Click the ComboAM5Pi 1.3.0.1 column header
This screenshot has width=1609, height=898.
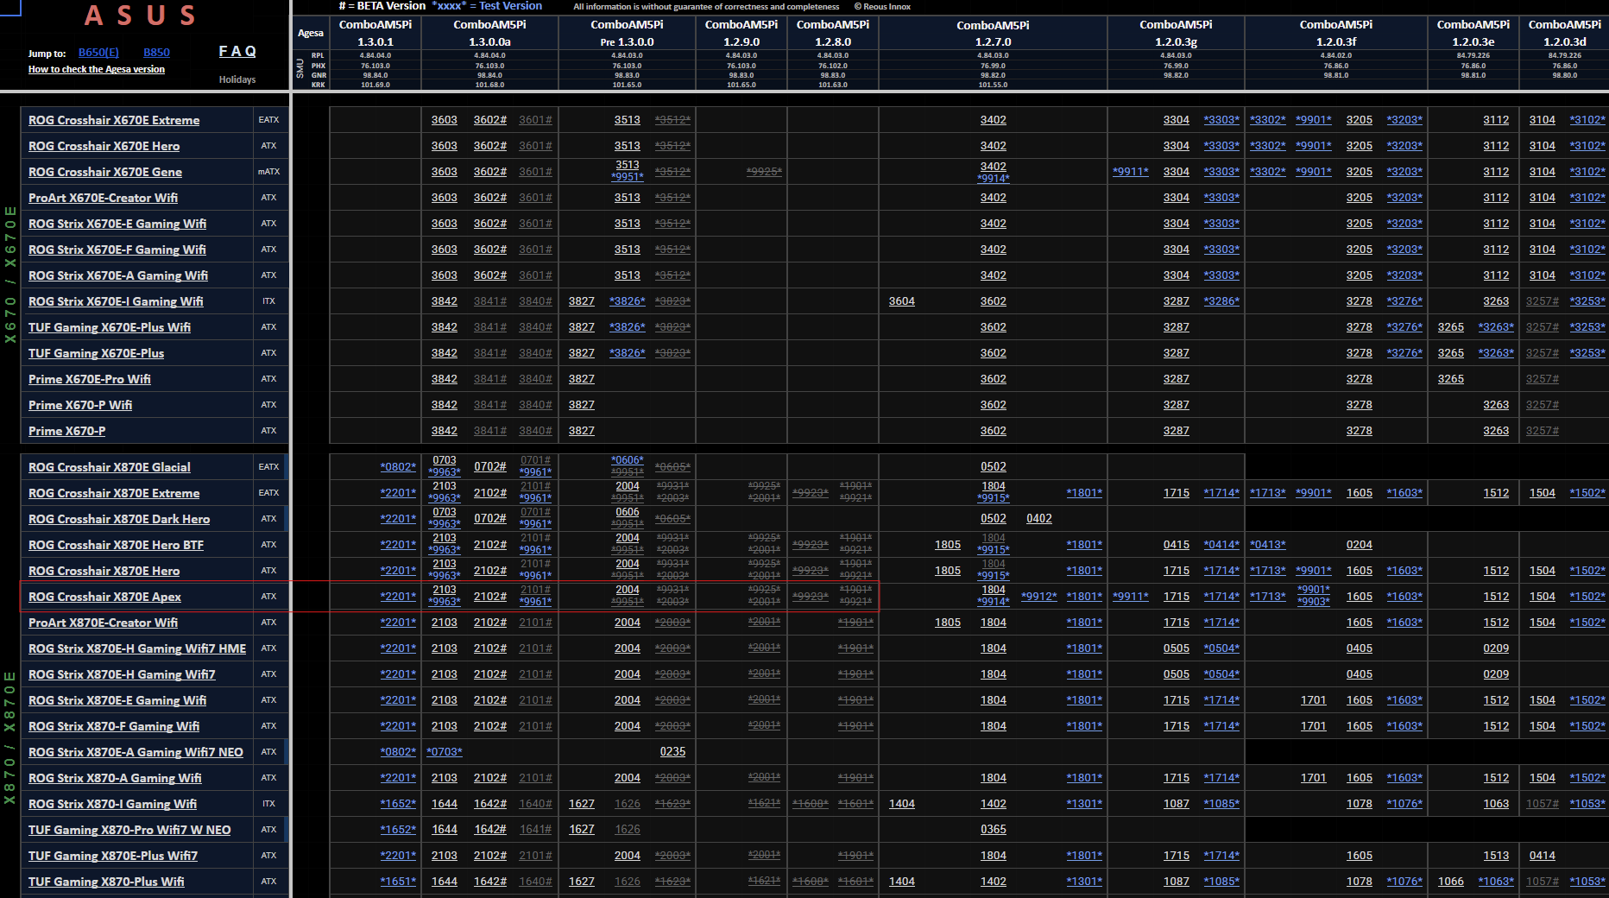[x=375, y=33]
